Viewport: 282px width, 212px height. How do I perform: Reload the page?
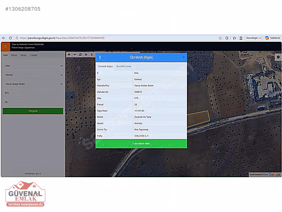[x=11, y=38]
